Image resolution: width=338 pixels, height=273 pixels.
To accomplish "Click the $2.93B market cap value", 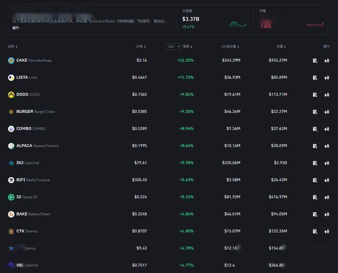I will pos(280,163).
